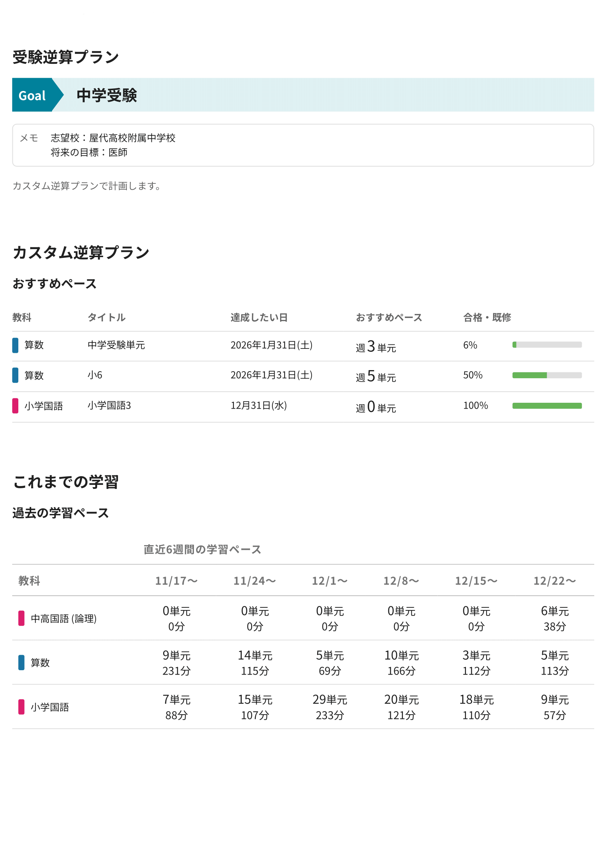Click the 中学受験 goal title
Viewport: 606px width, 858px height.
click(107, 95)
